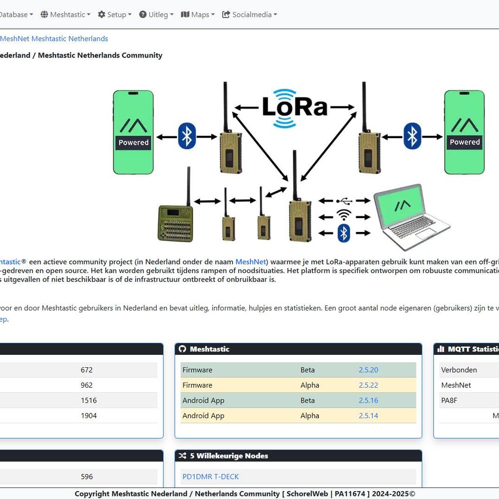Follow the MeshNet link in the intro paragraph
This screenshot has height=499, width=499.
250,261
